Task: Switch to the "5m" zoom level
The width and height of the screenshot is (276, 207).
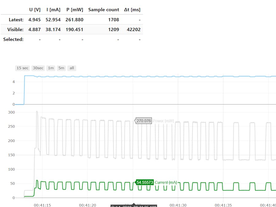Action: [x=61, y=68]
